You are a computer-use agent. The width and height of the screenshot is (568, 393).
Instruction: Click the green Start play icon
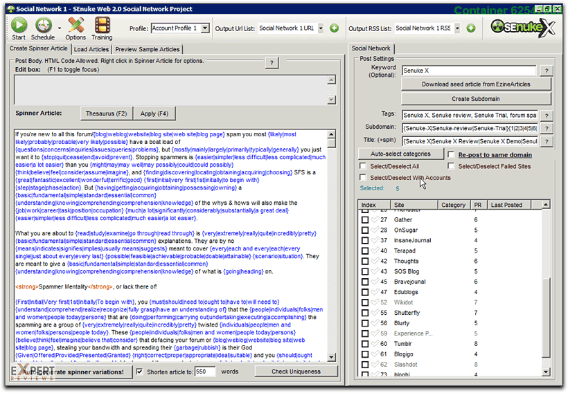(x=19, y=26)
